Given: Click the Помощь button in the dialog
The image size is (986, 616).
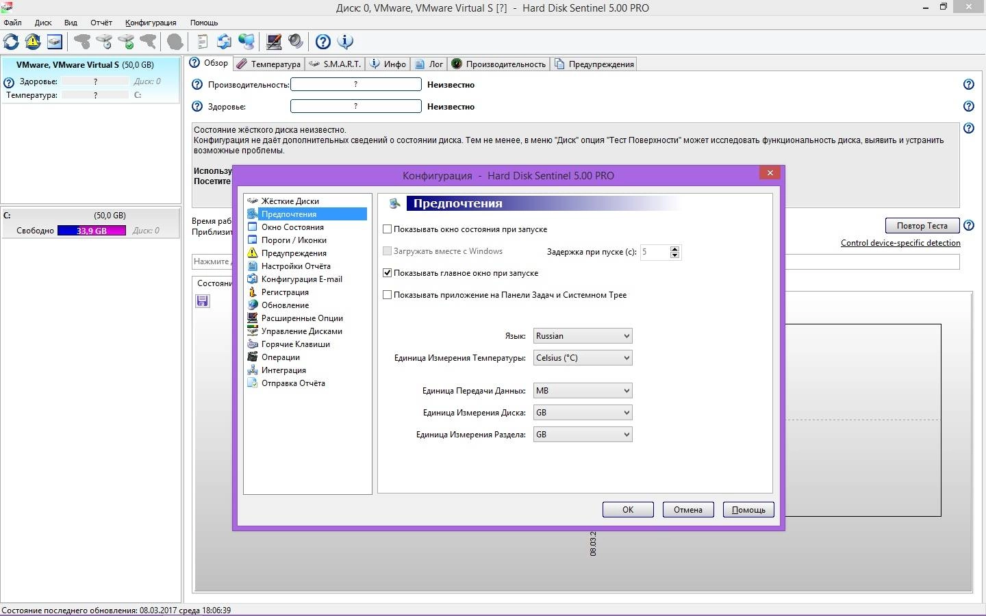Looking at the screenshot, I should (748, 510).
